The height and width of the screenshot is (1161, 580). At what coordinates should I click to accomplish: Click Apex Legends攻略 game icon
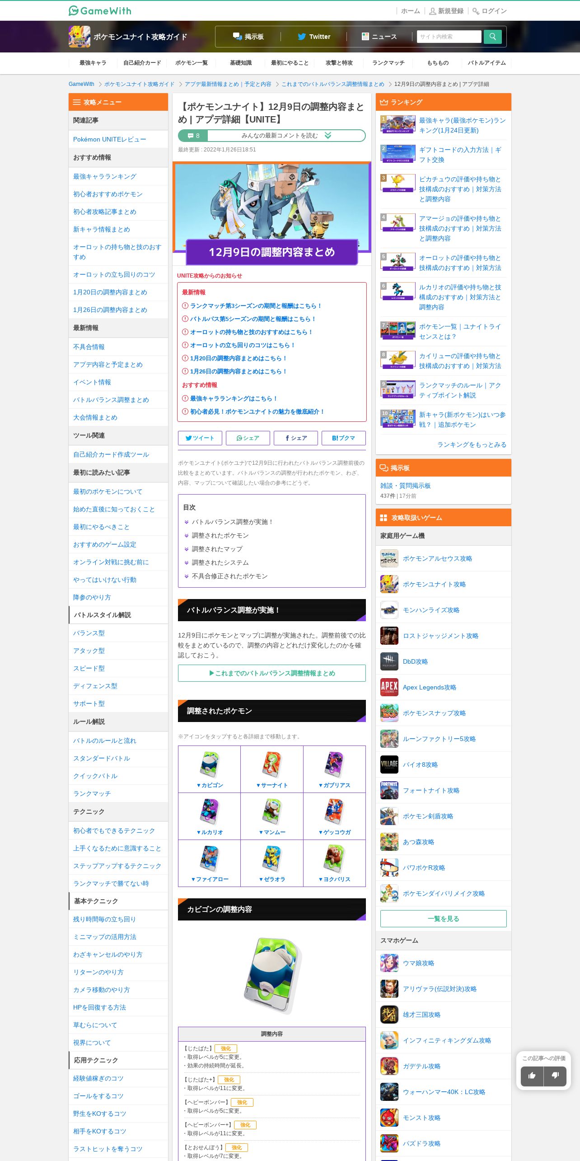pos(389,687)
